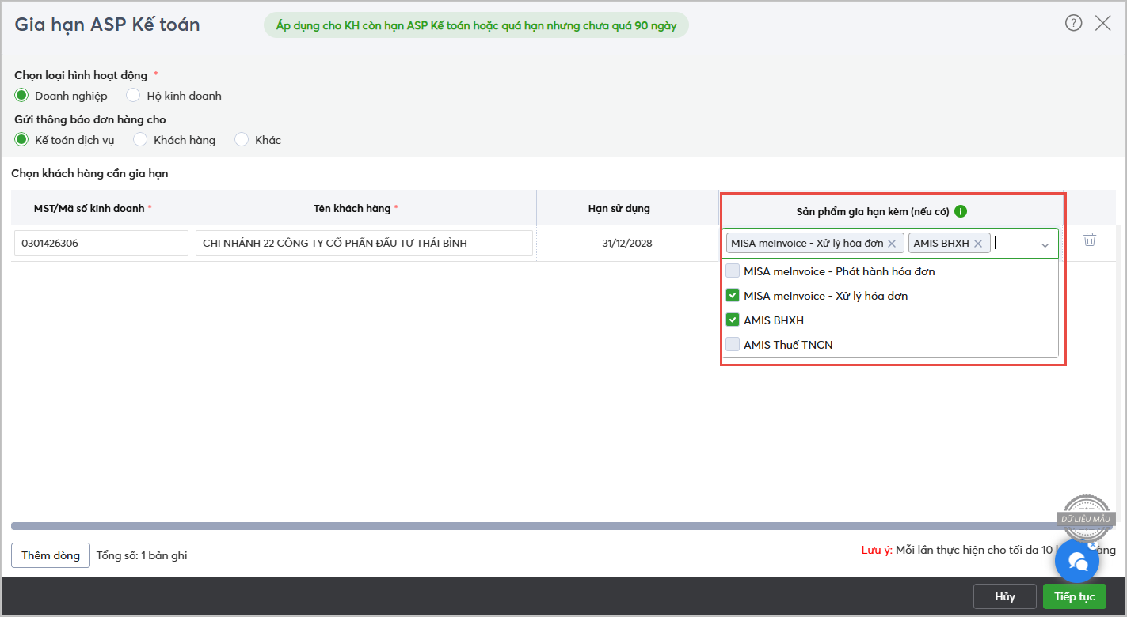
Task: Remove the MISA meInvoice - Xử lý hóa đơn tag
Action: [x=892, y=244]
